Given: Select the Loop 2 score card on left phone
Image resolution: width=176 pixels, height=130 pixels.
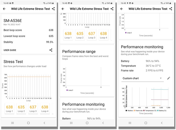Looking at the screenshot, I should [21, 108].
